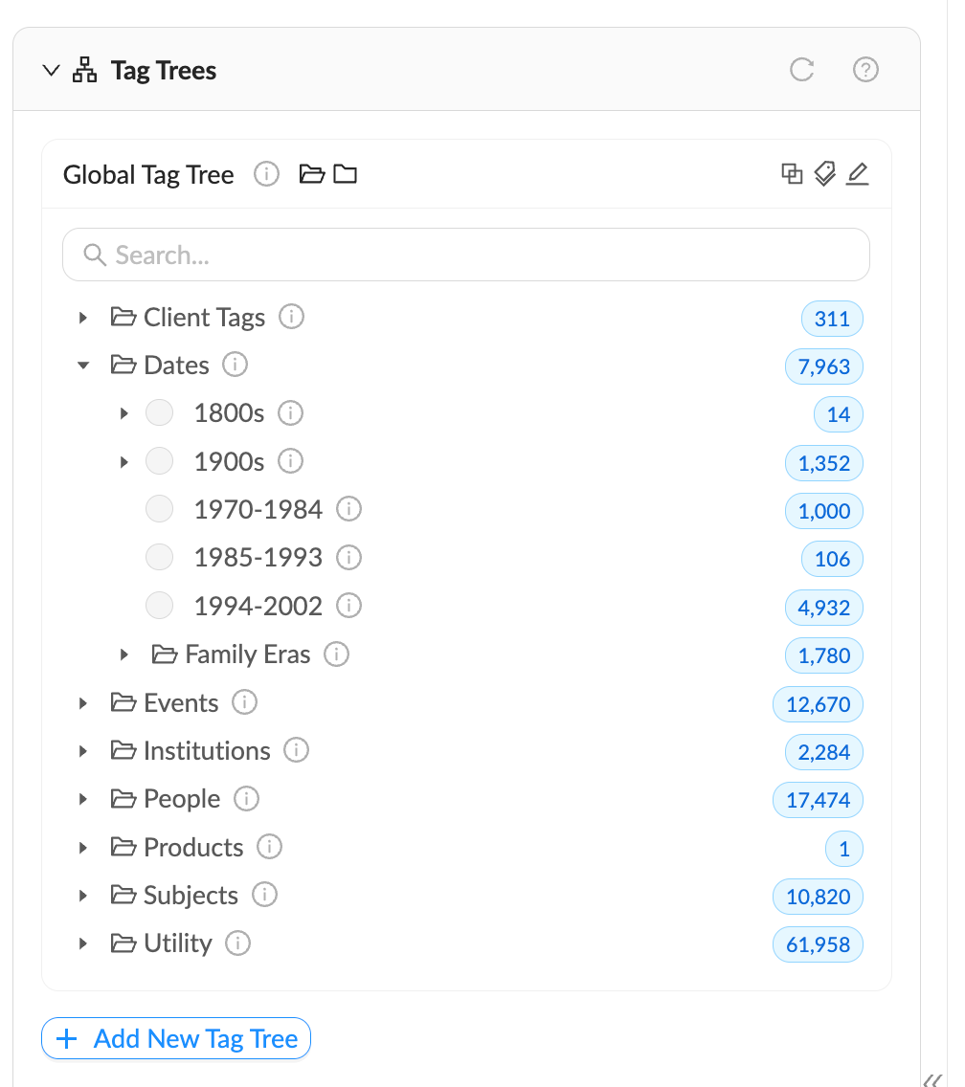The image size is (965, 1087).
Task: Expand the Family Eras folder
Action: pos(124,654)
